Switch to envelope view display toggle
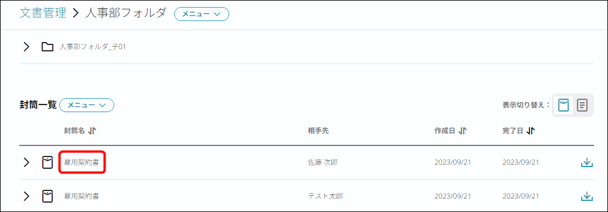 pyautogui.click(x=563, y=105)
